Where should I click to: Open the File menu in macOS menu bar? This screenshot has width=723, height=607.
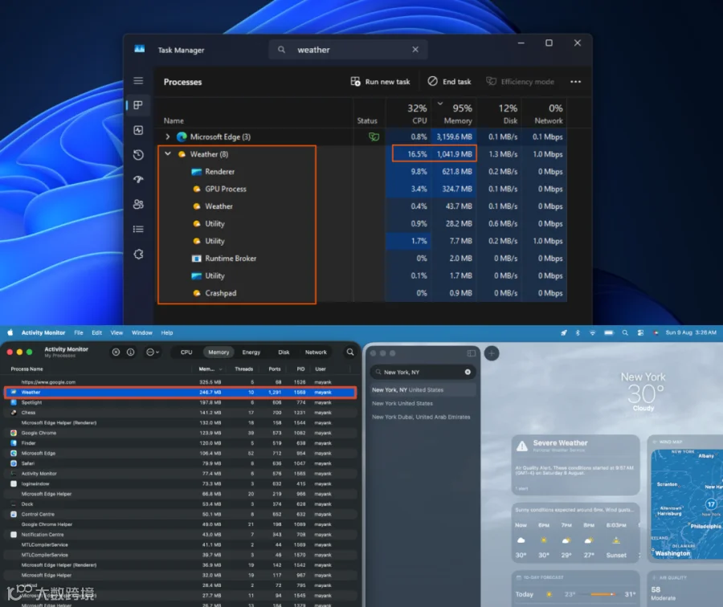point(79,332)
